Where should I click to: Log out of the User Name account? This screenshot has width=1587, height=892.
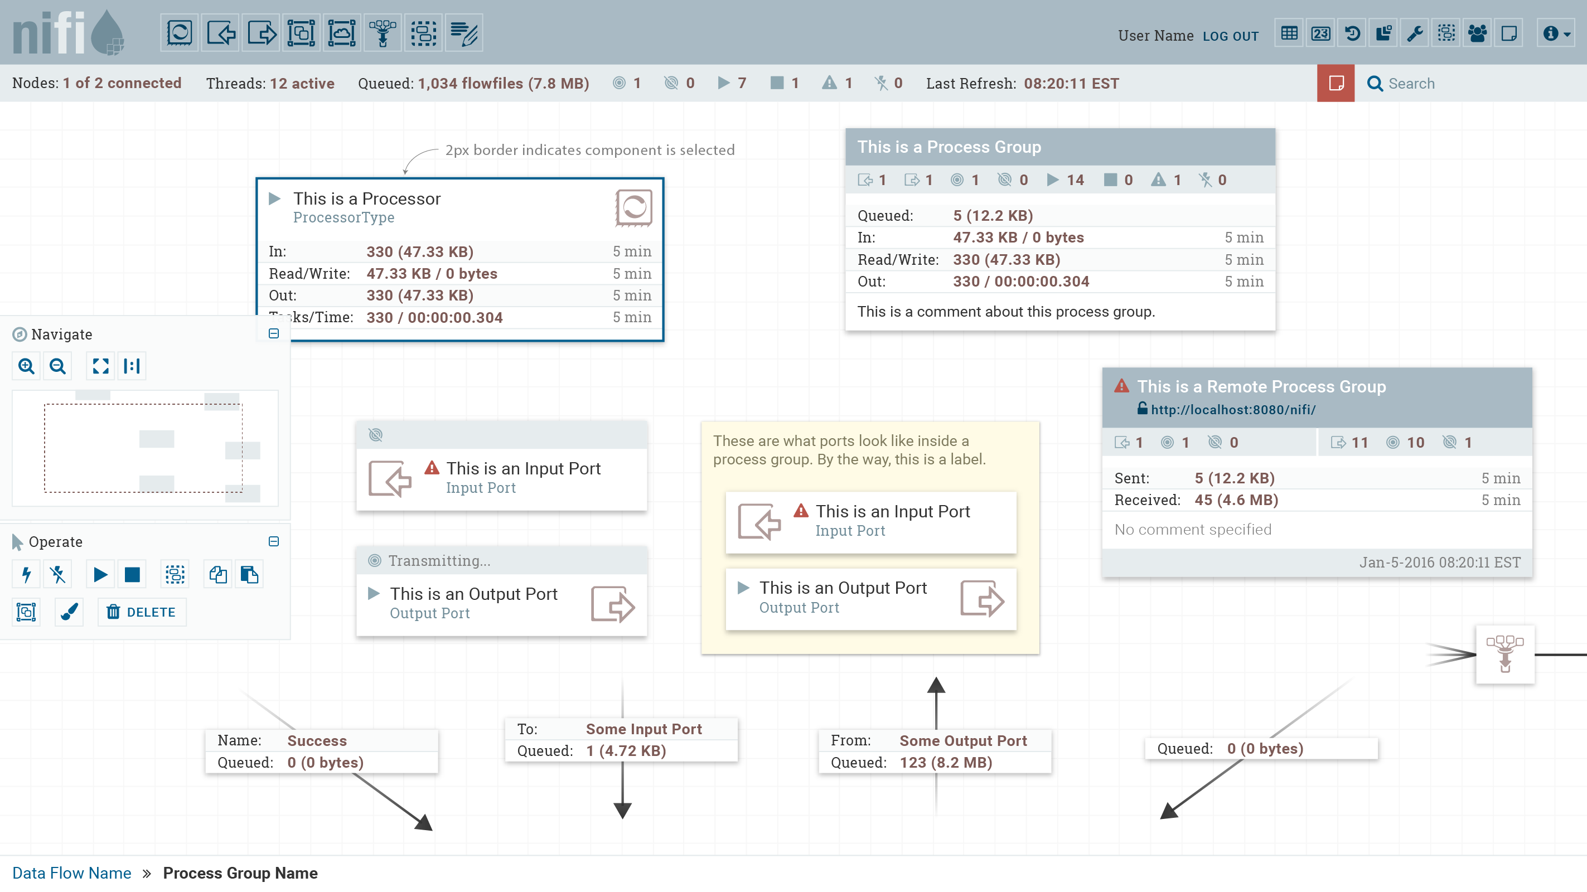coord(1230,36)
